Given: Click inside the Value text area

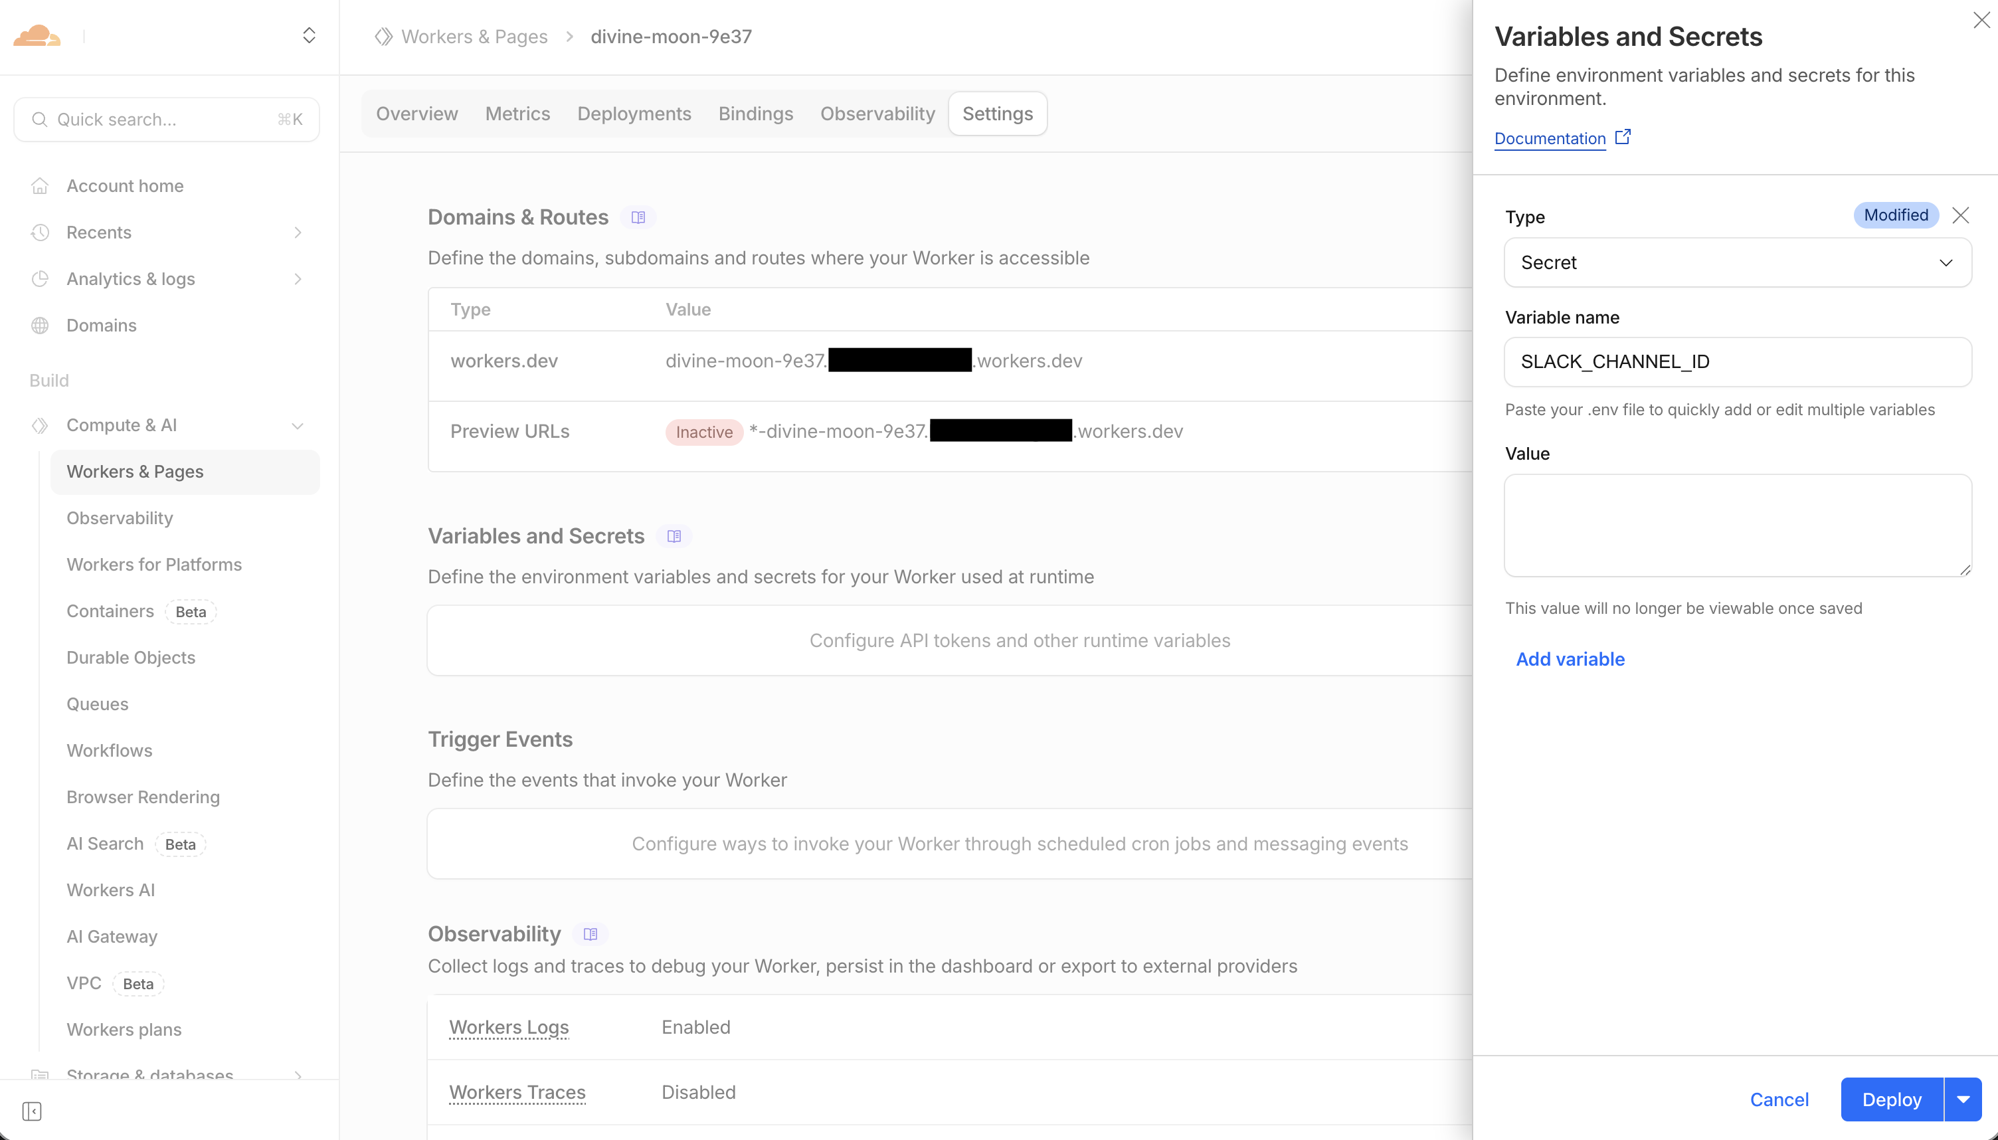Looking at the screenshot, I should [x=1736, y=525].
